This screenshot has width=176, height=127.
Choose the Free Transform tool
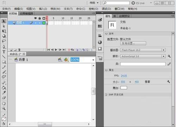pos(4,31)
